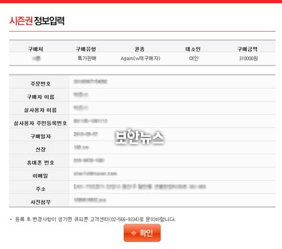Click the 구매유형 column header
282x249 pixels.
tap(86, 49)
